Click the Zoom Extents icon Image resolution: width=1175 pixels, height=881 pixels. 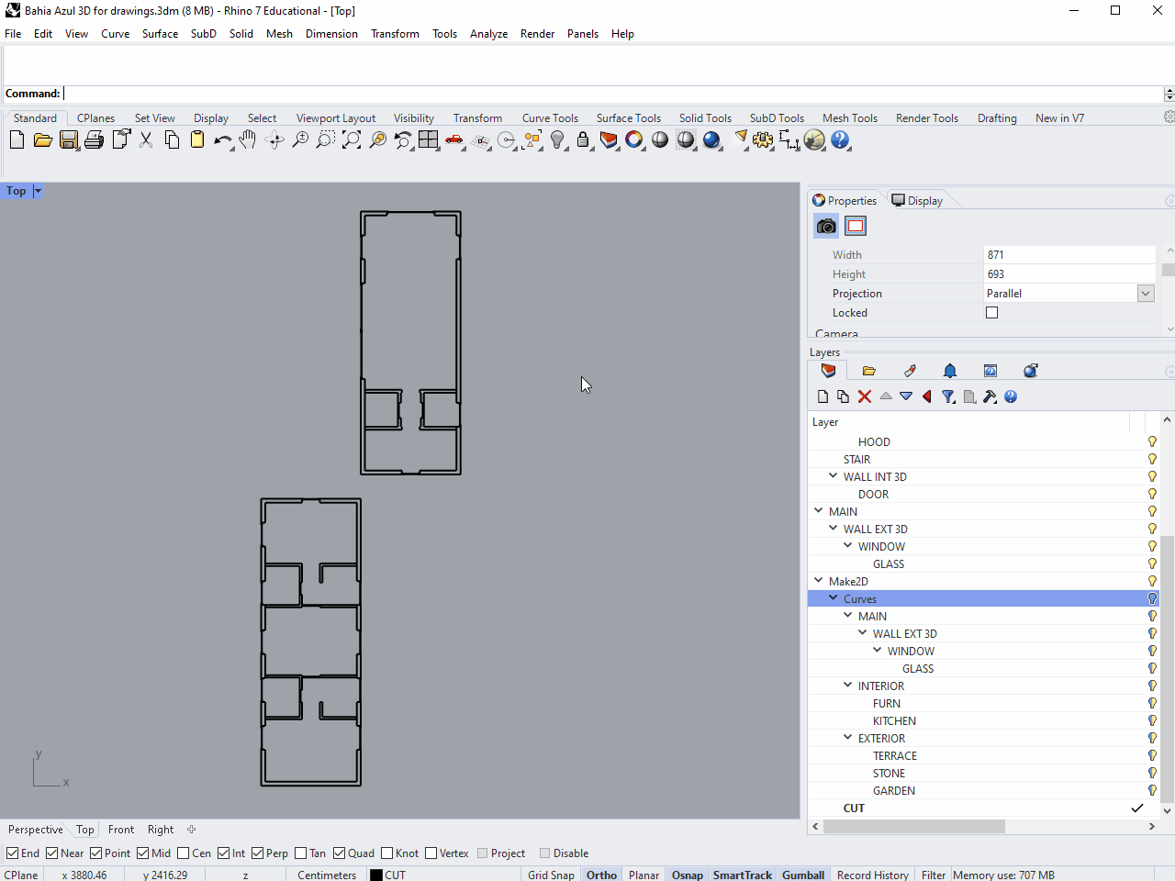pos(351,139)
